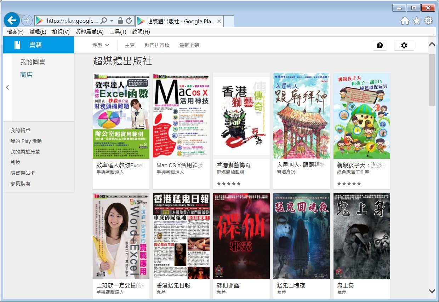Image resolution: width=439 pixels, height=302 pixels.
Task: Select the 熱門排行榜 tab
Action: (157, 45)
